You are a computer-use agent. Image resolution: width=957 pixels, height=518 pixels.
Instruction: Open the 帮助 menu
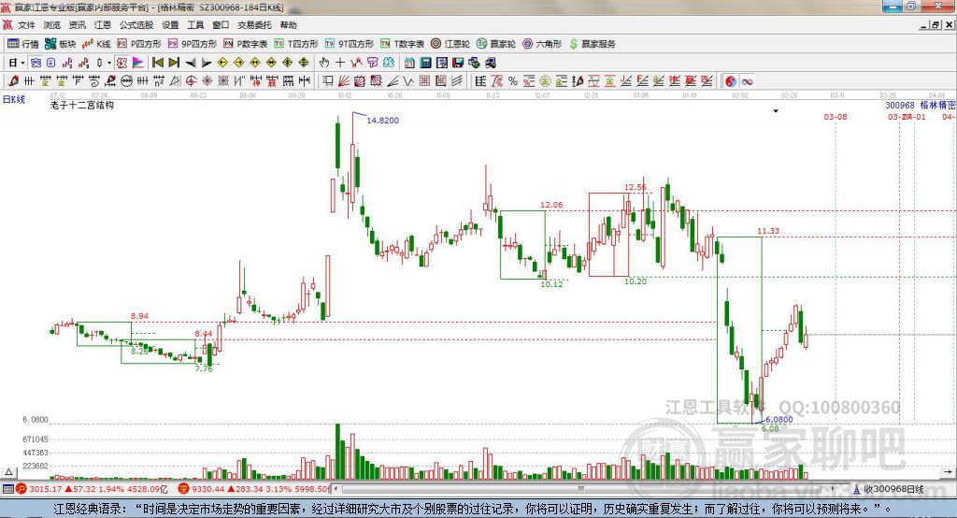coord(288,25)
